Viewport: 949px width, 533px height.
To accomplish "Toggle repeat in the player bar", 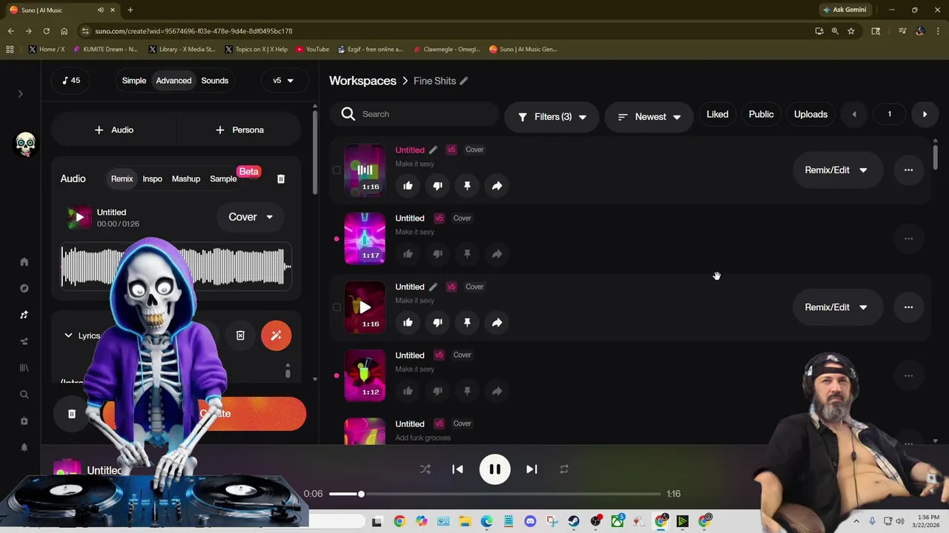I will [564, 469].
